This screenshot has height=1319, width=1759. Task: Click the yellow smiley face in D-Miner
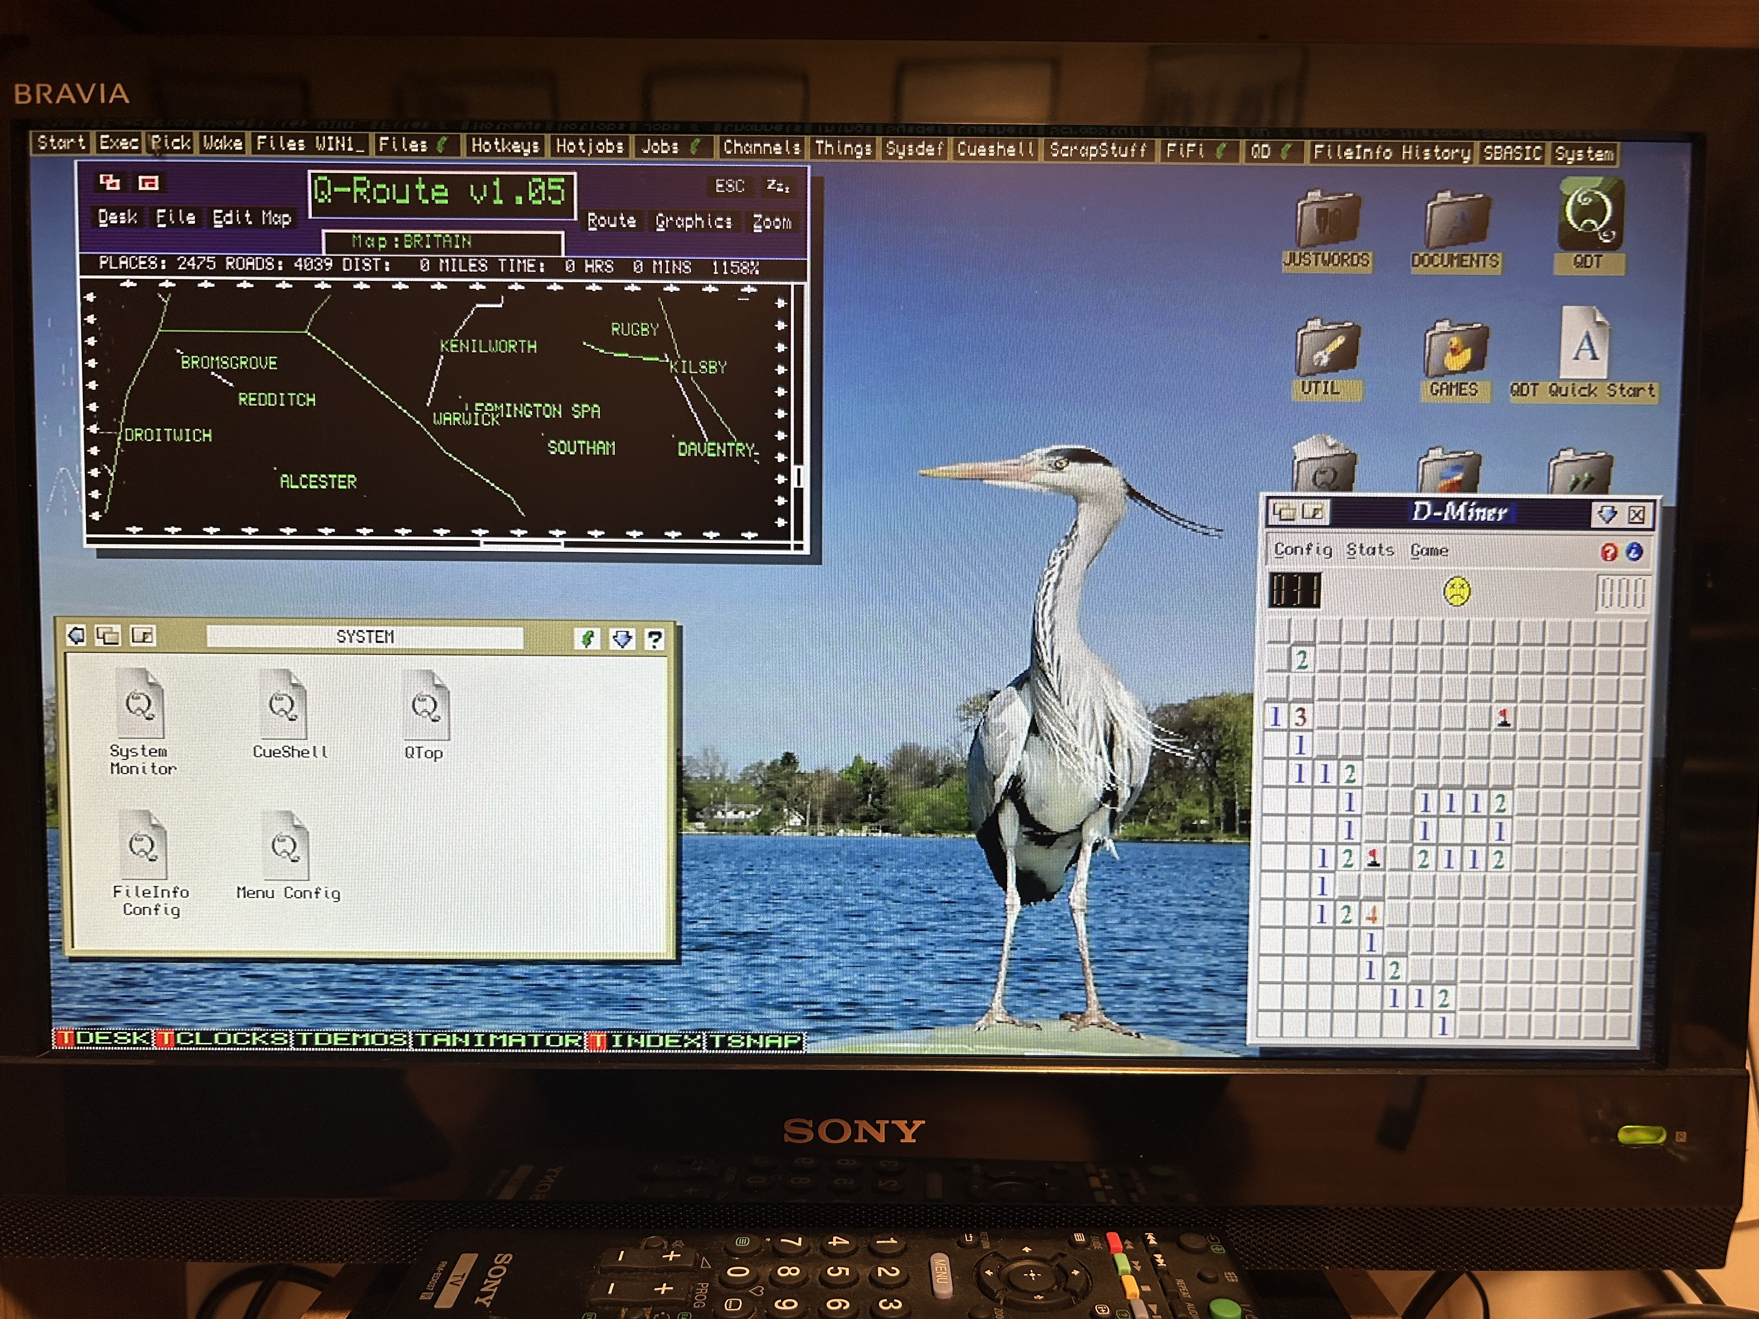(1457, 591)
